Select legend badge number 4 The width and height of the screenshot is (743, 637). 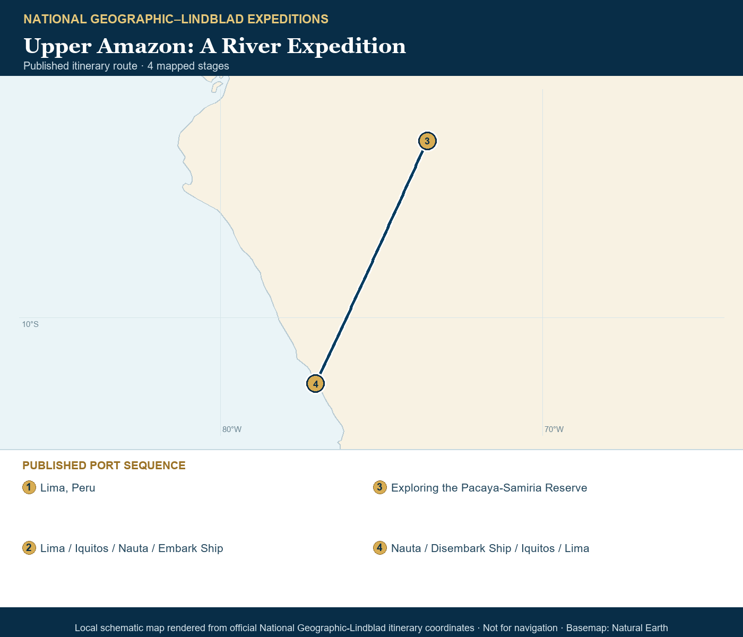(x=380, y=548)
